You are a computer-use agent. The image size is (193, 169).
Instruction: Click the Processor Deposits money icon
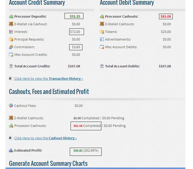click(11, 17)
